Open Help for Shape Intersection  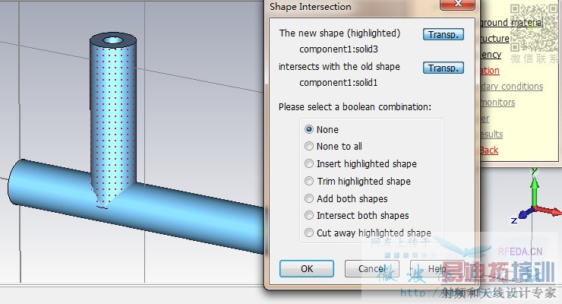(x=437, y=268)
